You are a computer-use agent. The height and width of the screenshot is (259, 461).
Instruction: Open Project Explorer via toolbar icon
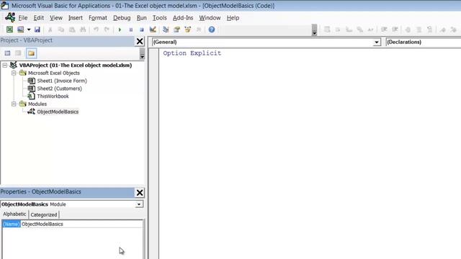click(x=166, y=29)
